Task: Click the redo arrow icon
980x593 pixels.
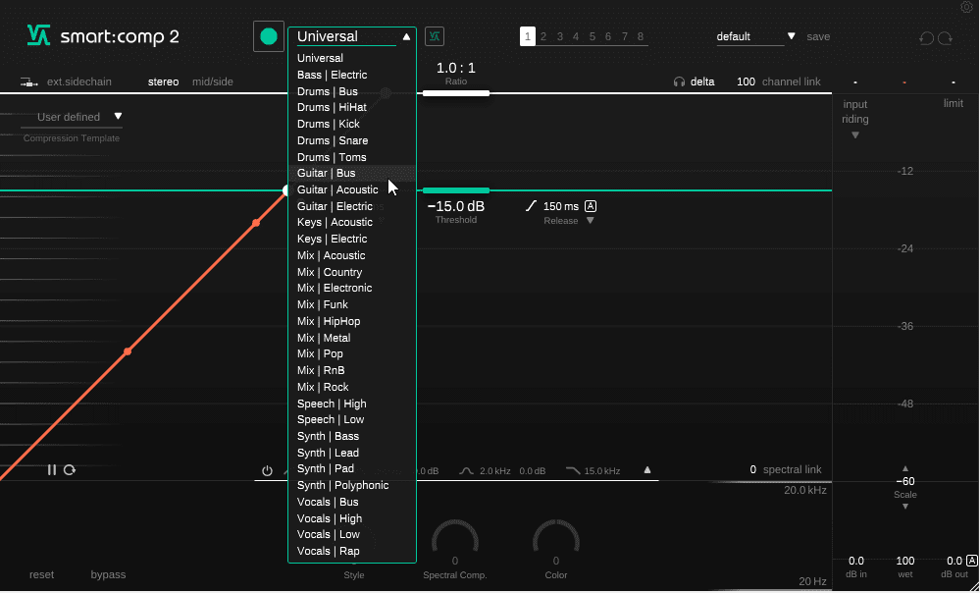Action: (945, 38)
